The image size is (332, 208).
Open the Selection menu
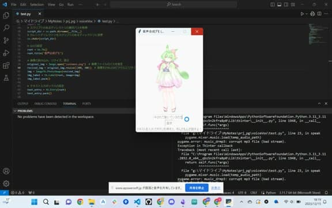[x=37, y=5]
